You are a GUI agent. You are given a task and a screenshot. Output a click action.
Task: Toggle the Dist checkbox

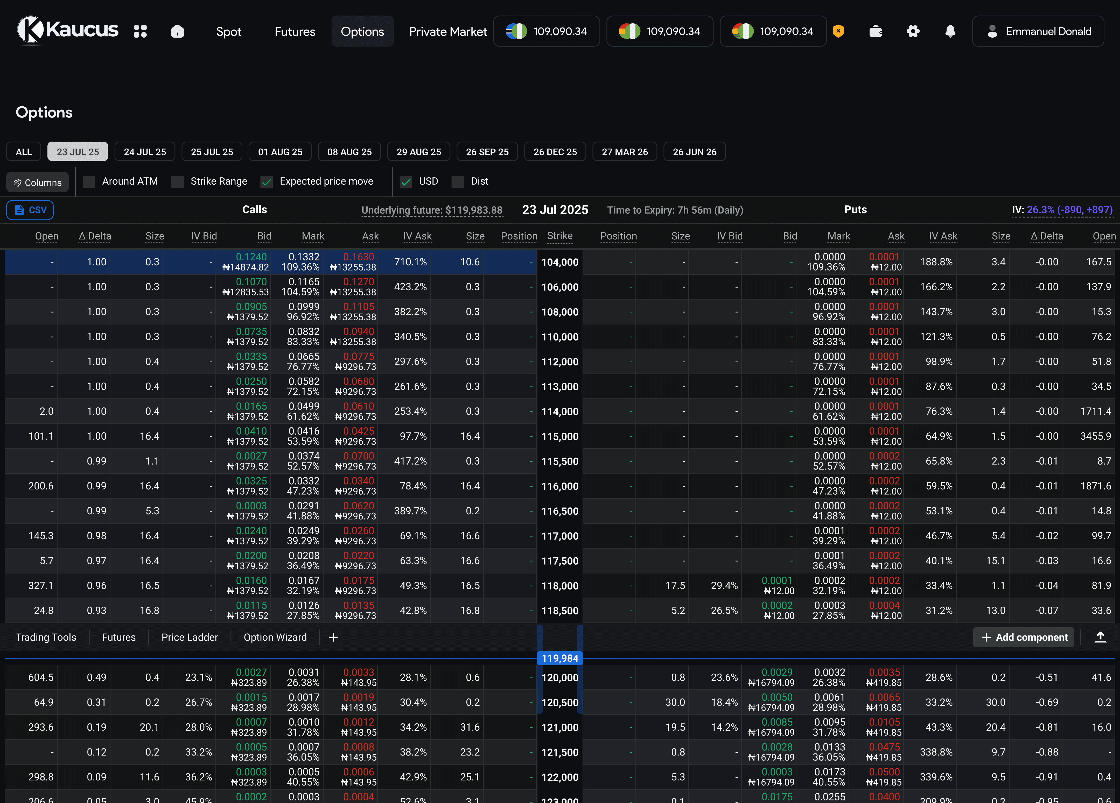pos(458,182)
